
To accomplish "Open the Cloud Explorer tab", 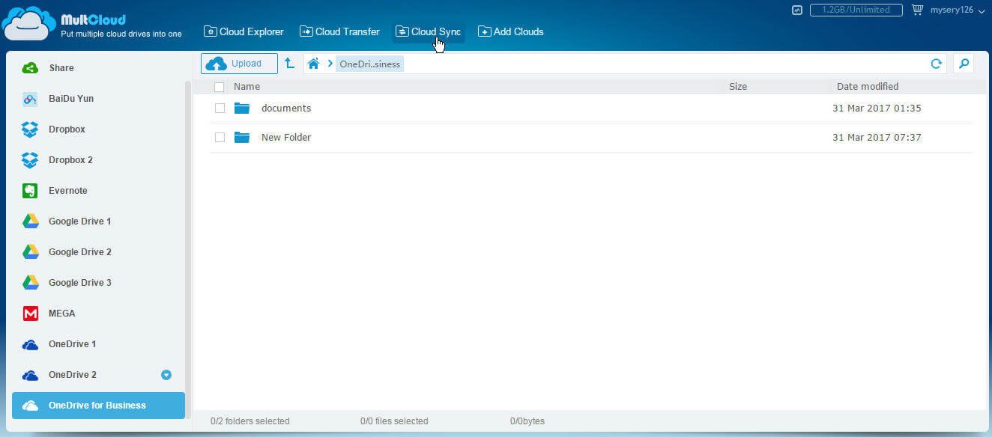I will tap(244, 32).
